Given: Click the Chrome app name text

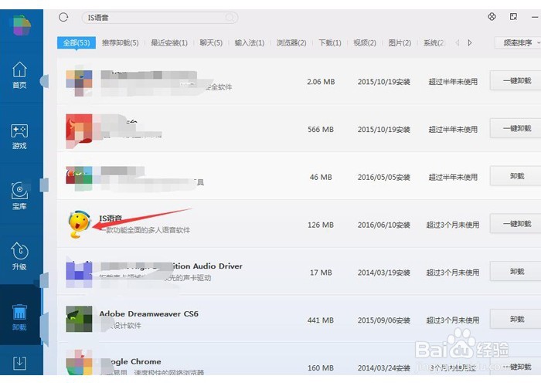Looking at the screenshot, I should coord(134,361).
